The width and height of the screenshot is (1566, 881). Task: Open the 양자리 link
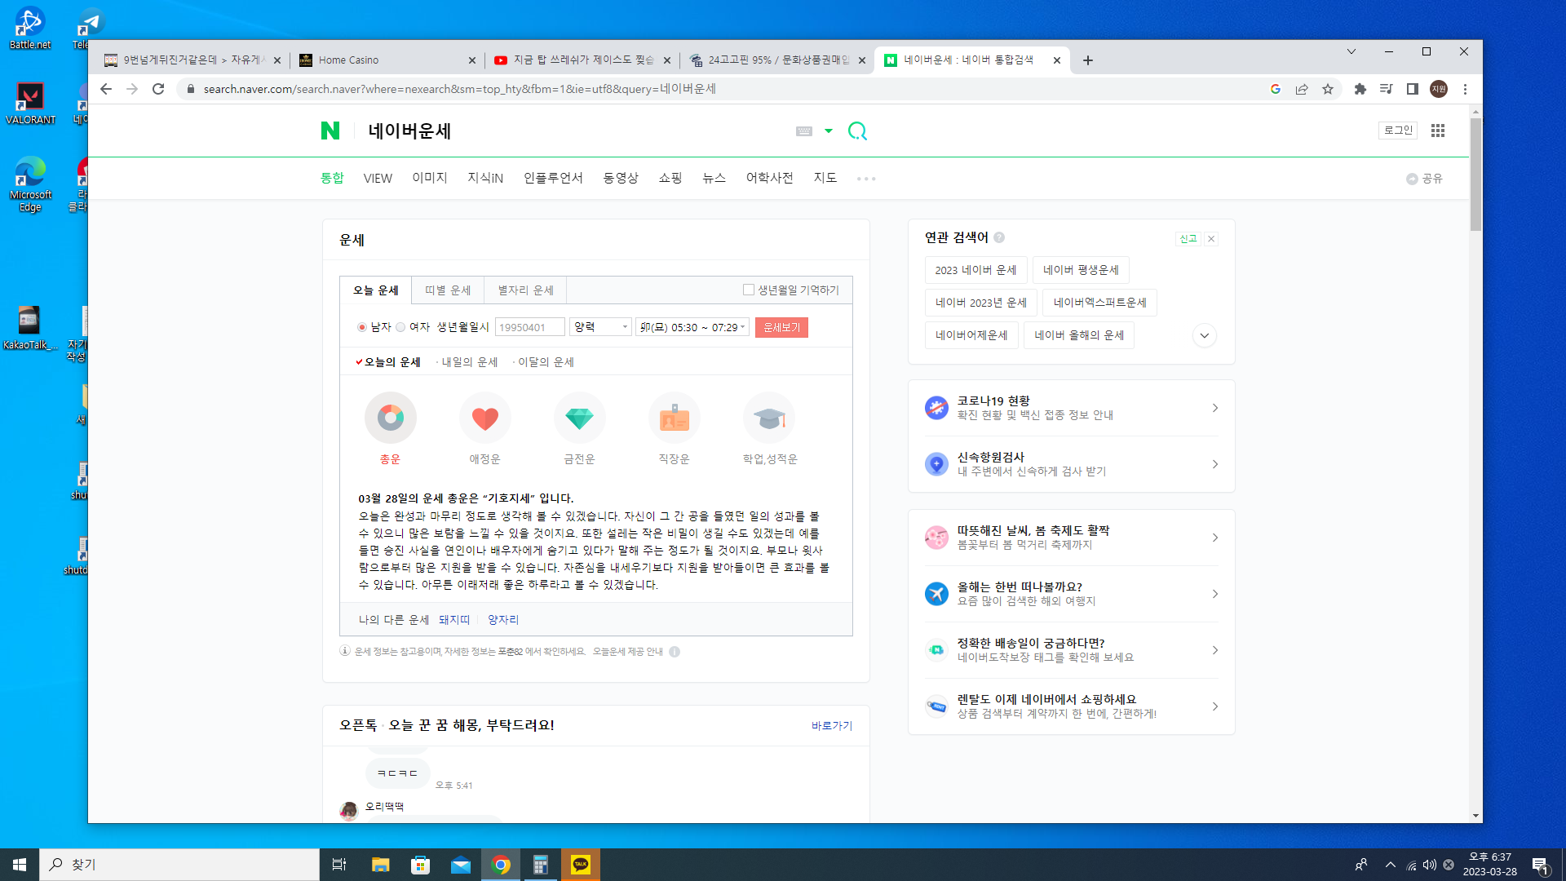point(503,620)
